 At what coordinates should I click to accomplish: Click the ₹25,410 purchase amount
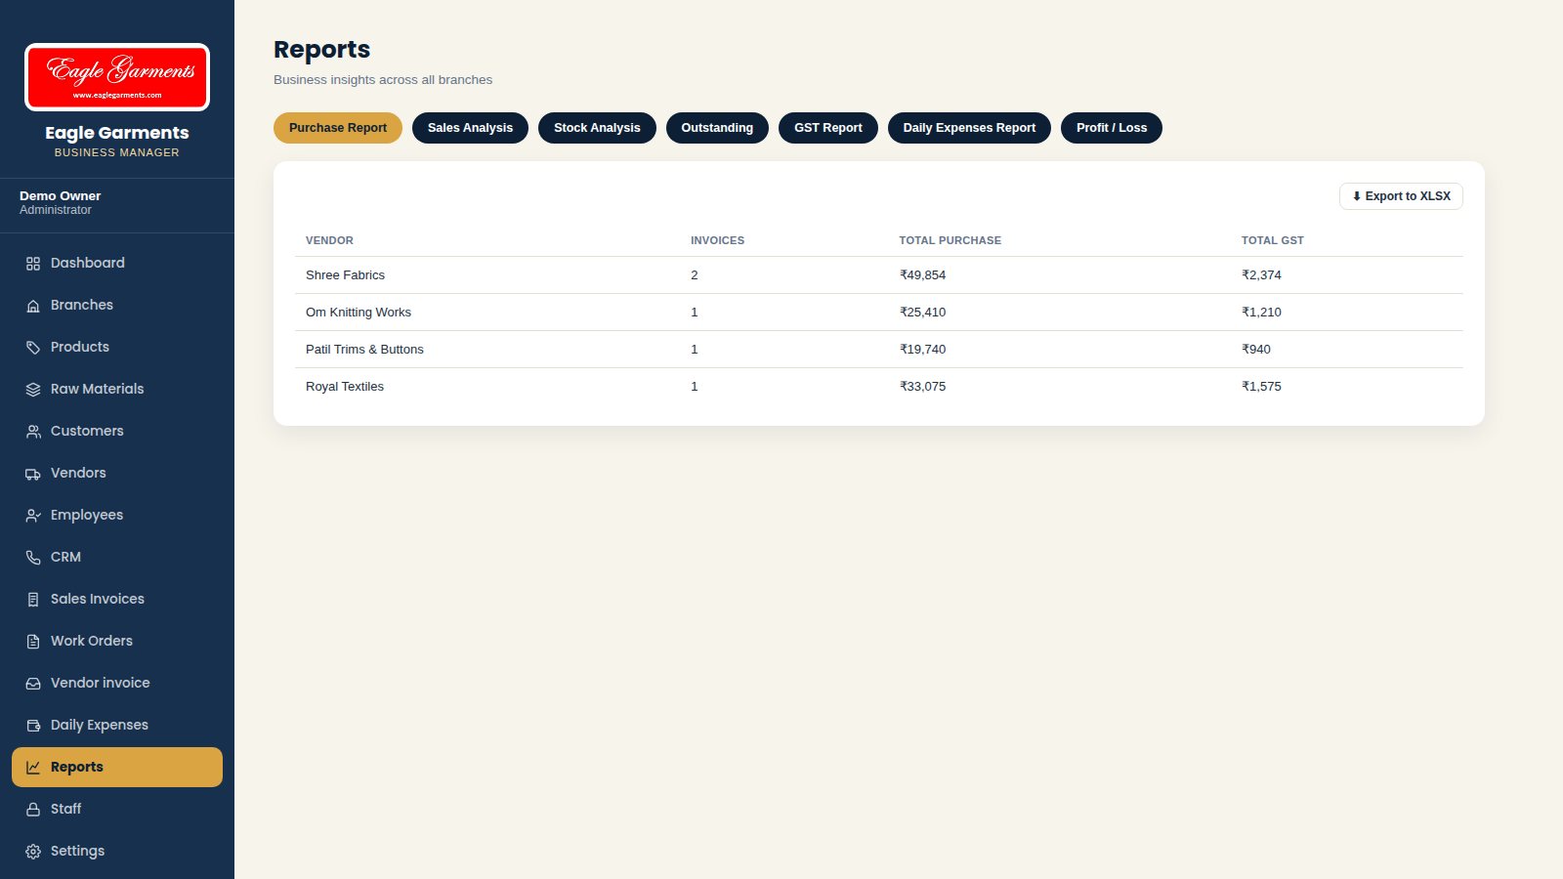click(x=922, y=313)
